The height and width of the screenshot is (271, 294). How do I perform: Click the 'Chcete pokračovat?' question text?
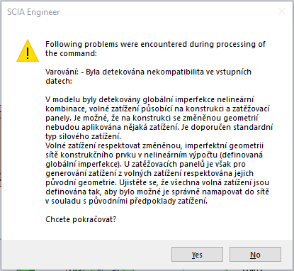81,219
